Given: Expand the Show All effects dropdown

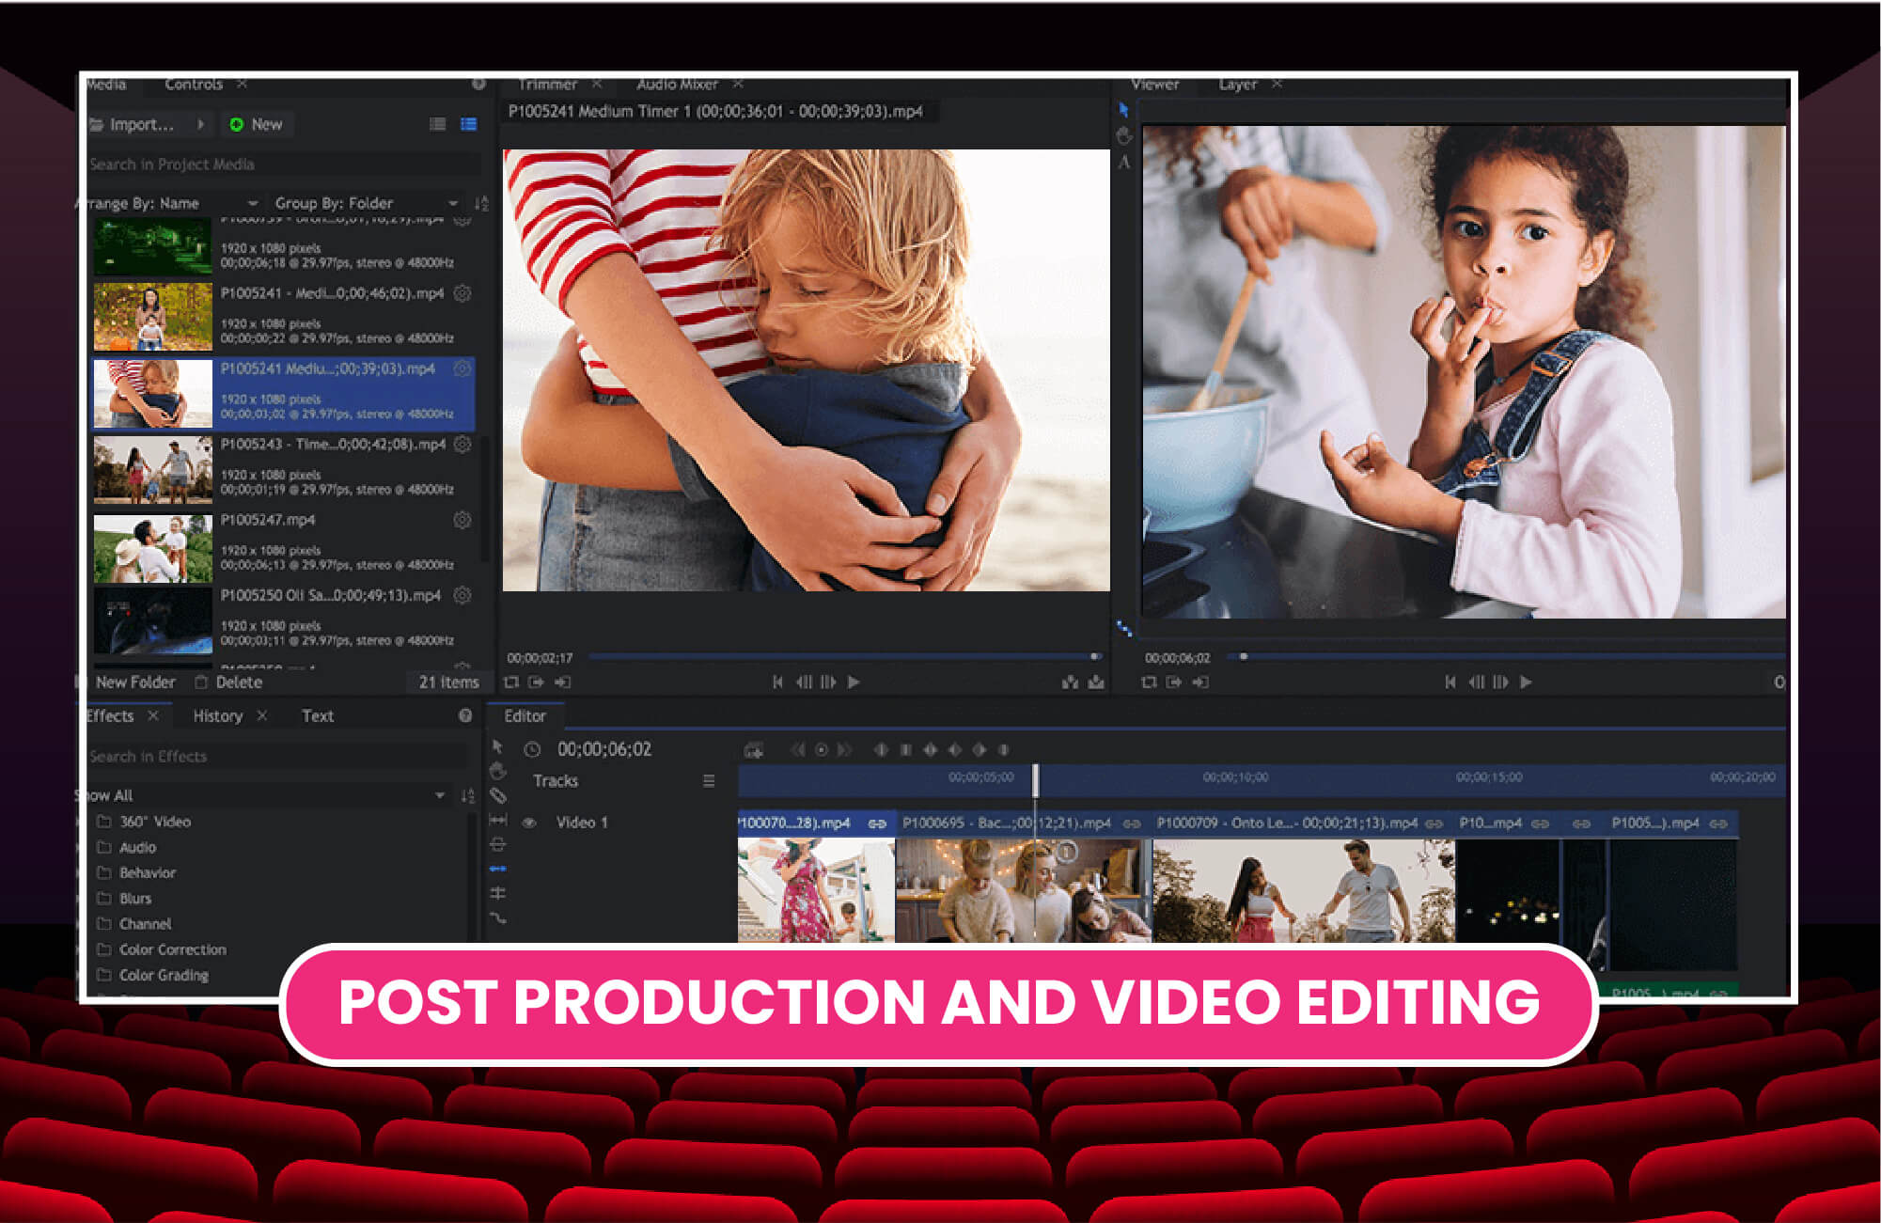Looking at the screenshot, I should [x=439, y=795].
